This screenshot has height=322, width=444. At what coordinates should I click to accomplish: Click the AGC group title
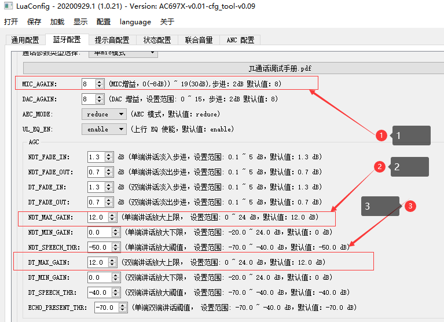click(34, 142)
